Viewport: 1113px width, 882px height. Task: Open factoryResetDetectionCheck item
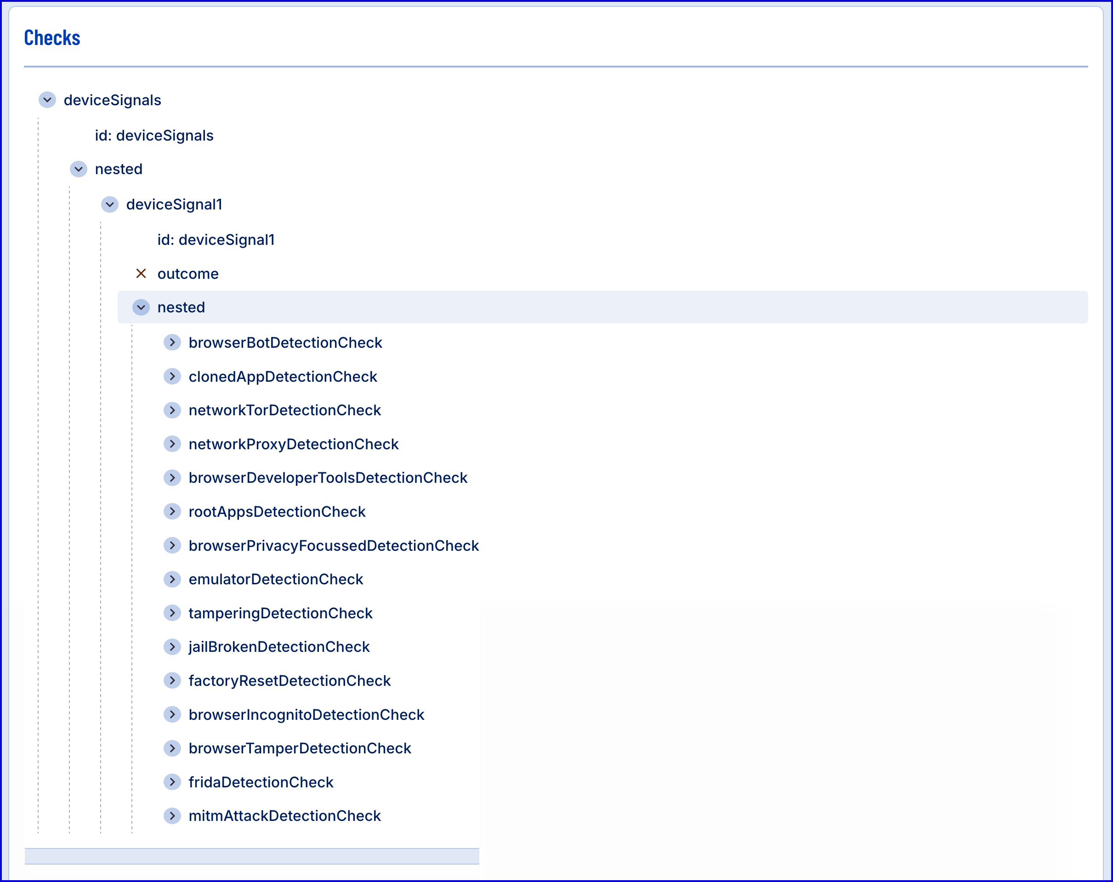point(289,681)
